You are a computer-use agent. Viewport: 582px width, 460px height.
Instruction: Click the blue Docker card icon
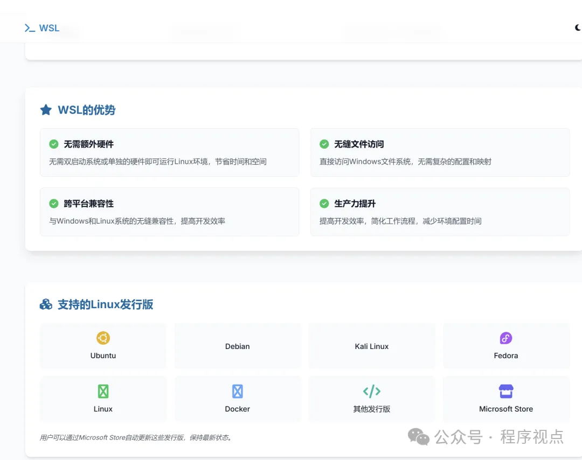(237, 391)
